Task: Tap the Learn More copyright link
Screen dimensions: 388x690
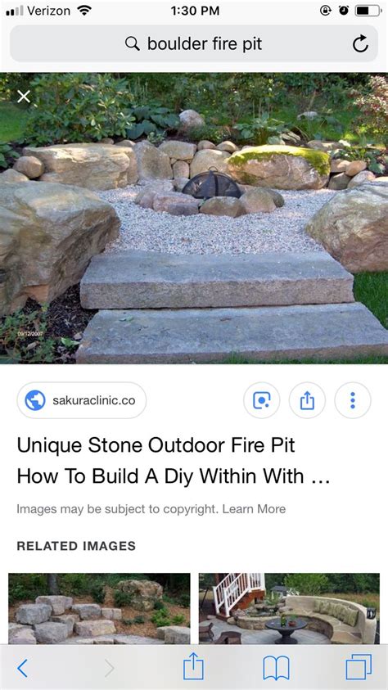Action: [254, 509]
